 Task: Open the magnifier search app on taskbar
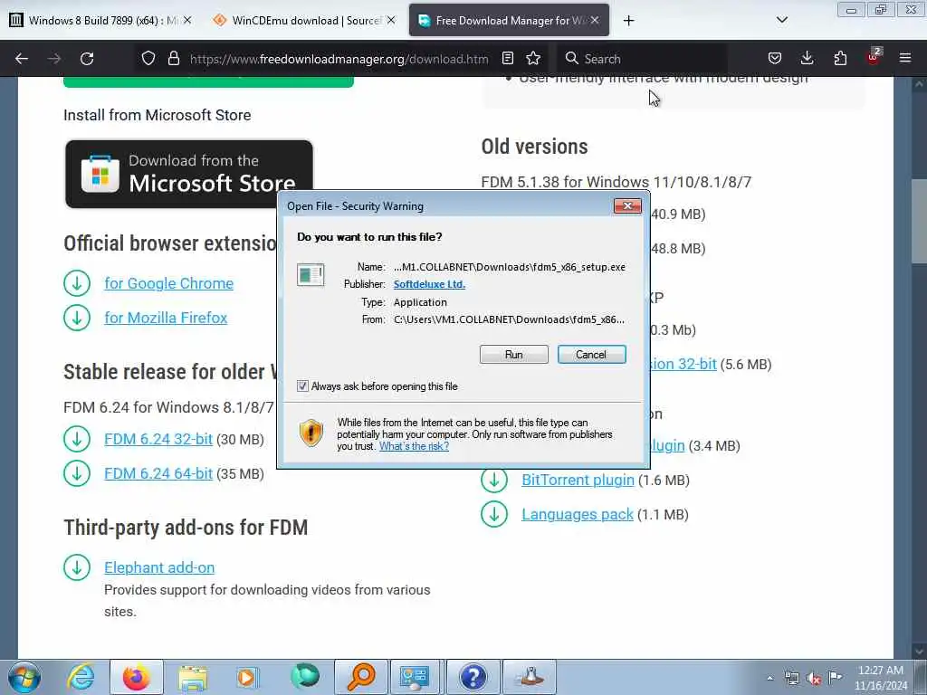click(x=361, y=677)
